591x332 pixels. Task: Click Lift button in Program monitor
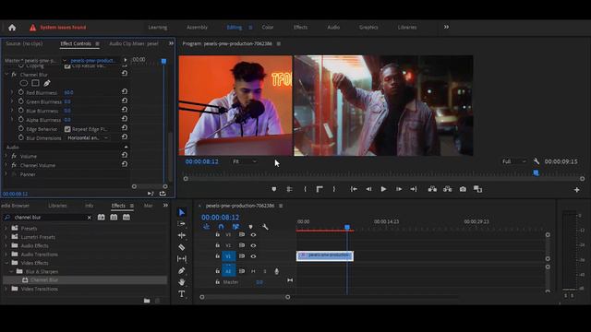click(432, 189)
